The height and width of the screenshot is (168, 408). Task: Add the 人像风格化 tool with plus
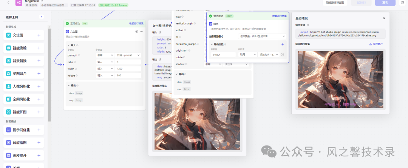coord(39,86)
